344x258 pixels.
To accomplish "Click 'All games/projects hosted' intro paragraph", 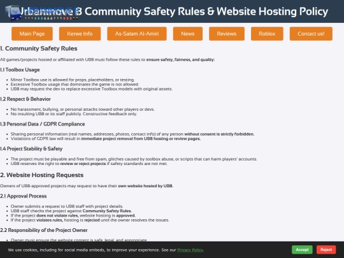I will tap(107, 60).
